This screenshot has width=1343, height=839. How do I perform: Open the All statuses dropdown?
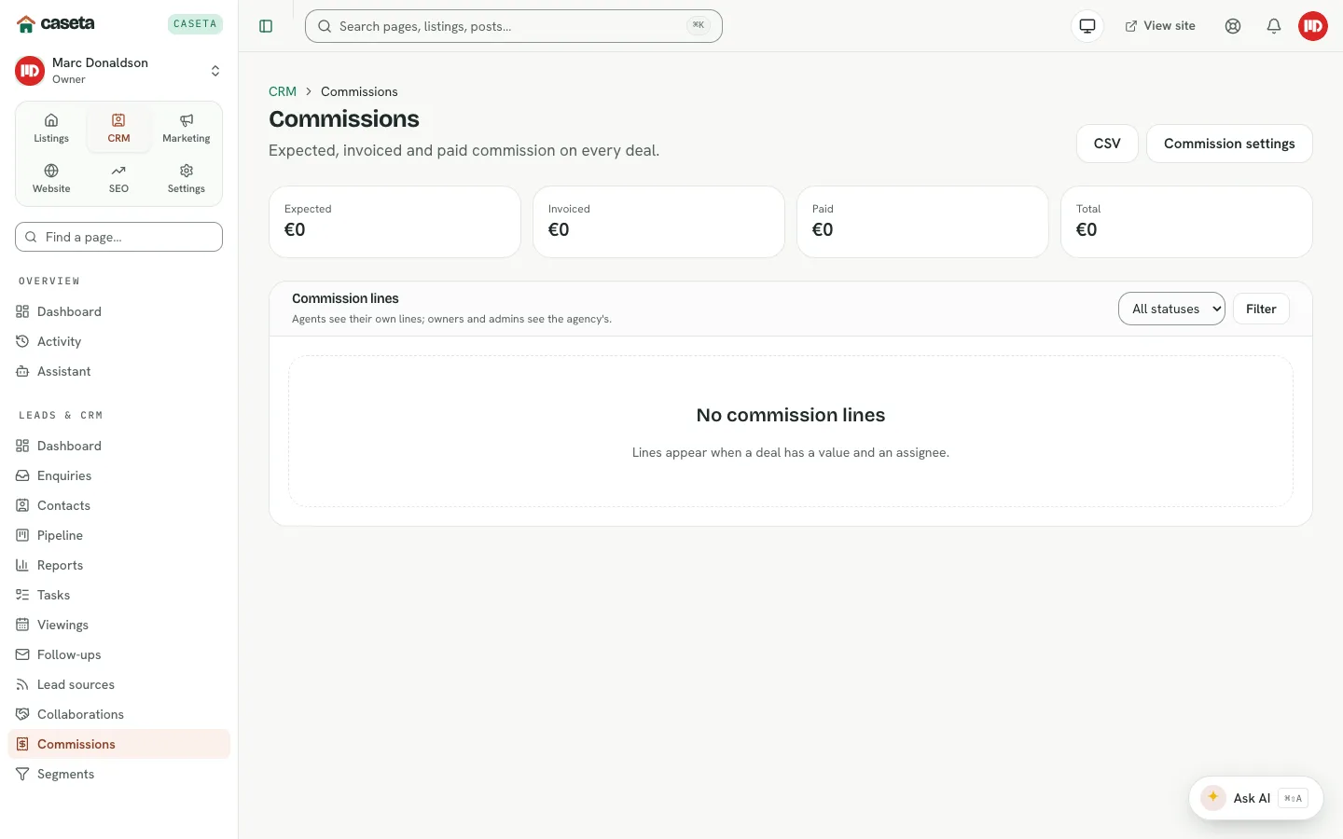(1171, 309)
